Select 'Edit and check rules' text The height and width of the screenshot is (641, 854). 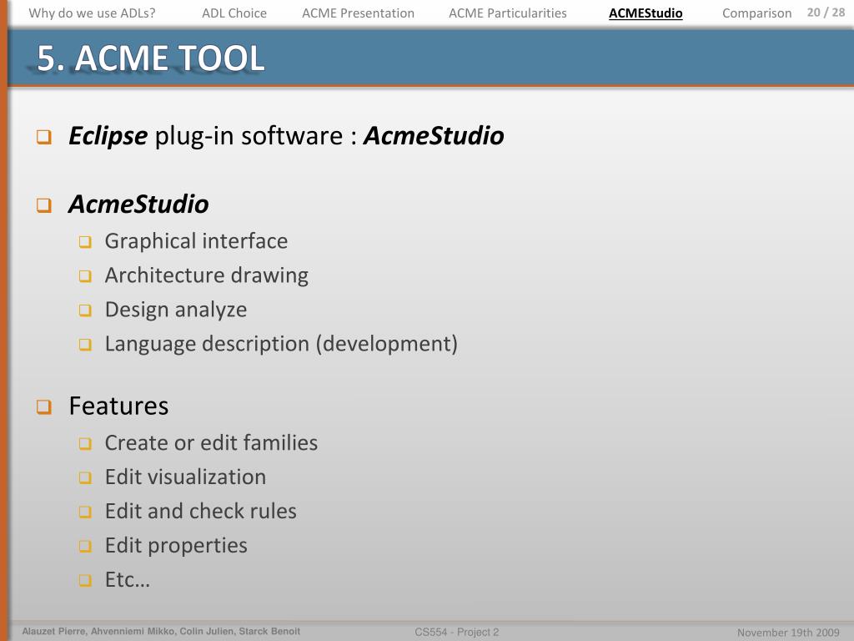tap(200, 512)
